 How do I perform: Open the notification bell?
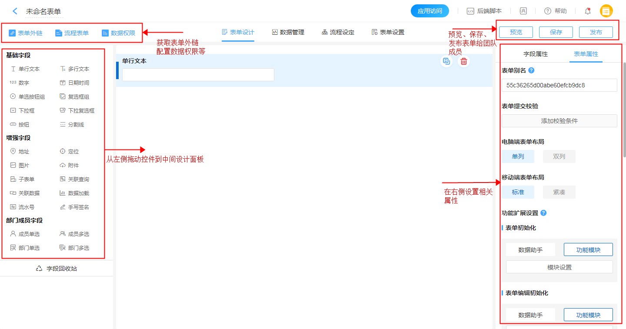(x=587, y=11)
